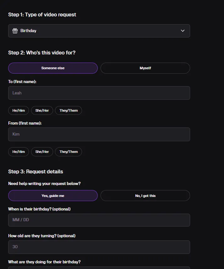Enable the 'Yes, guide me' option
The height and width of the screenshot is (269, 224).
point(53,196)
